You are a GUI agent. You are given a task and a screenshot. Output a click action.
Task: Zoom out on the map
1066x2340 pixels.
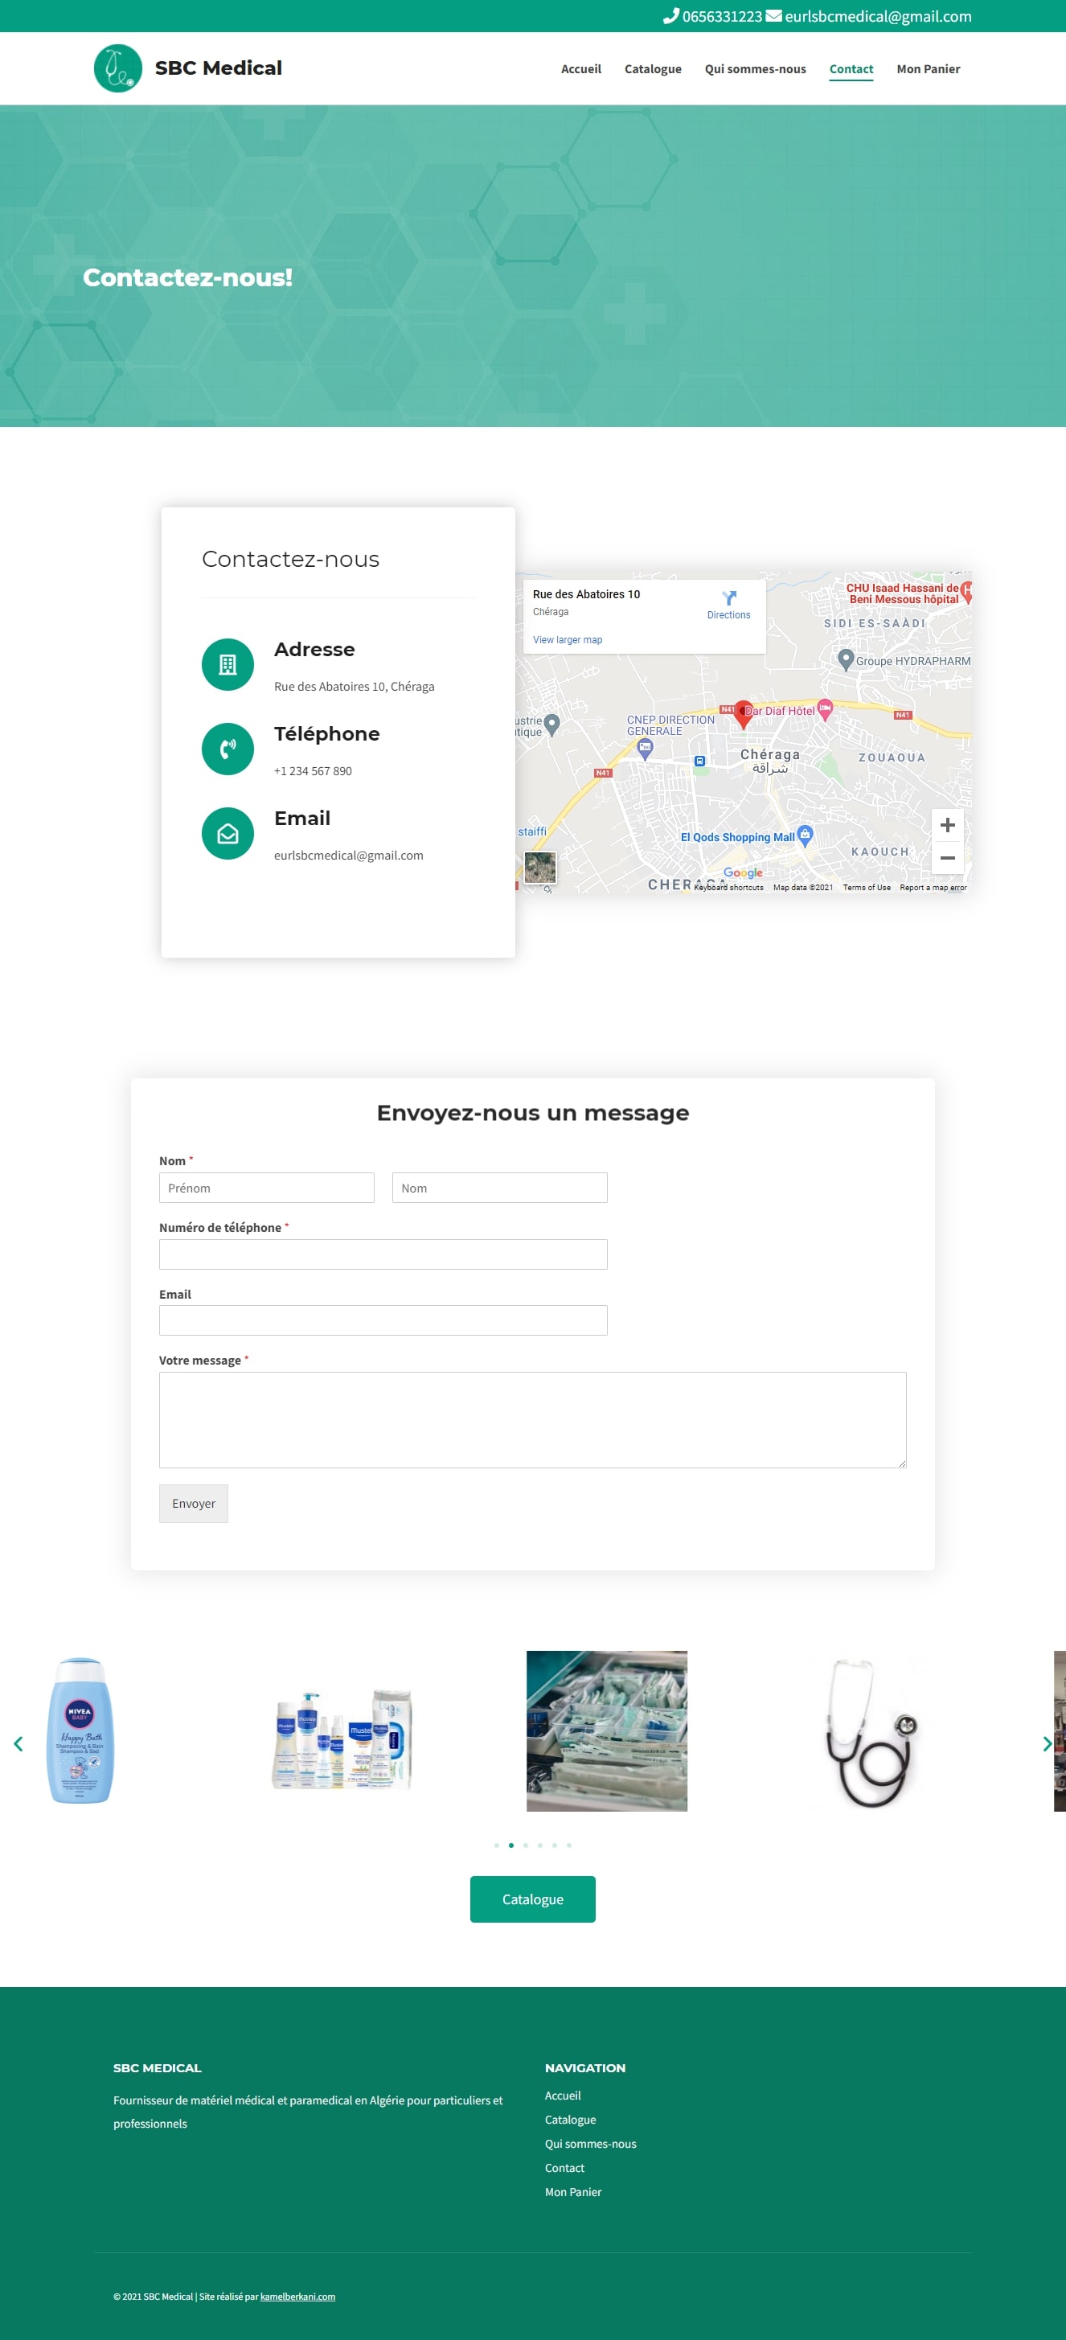coord(947,859)
